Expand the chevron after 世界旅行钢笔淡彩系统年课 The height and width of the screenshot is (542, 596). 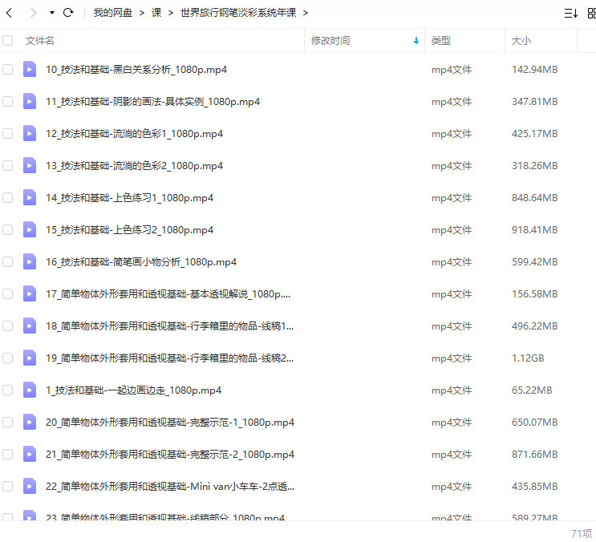(x=306, y=13)
